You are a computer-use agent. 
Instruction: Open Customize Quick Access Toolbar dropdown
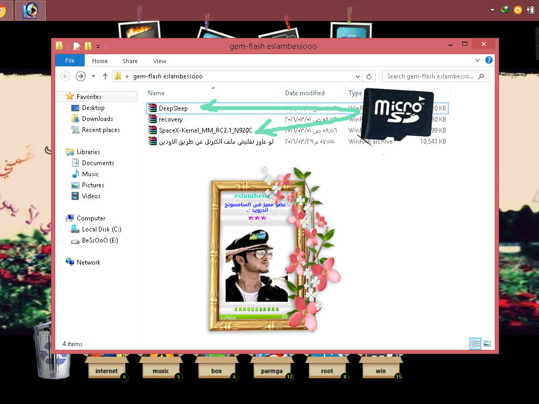tap(98, 46)
